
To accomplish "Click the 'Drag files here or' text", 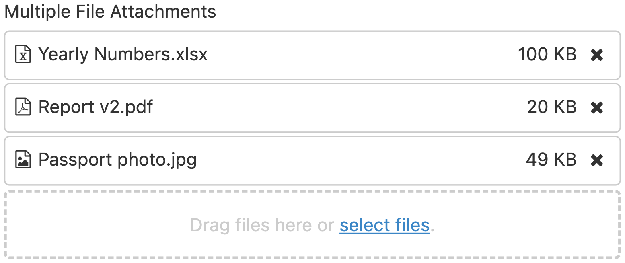I will point(262,225).
